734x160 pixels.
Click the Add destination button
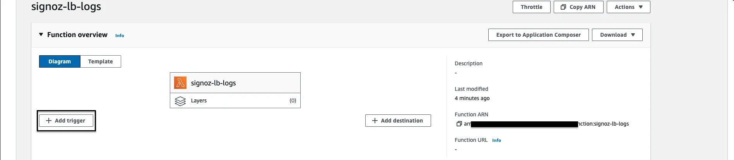(x=398, y=121)
